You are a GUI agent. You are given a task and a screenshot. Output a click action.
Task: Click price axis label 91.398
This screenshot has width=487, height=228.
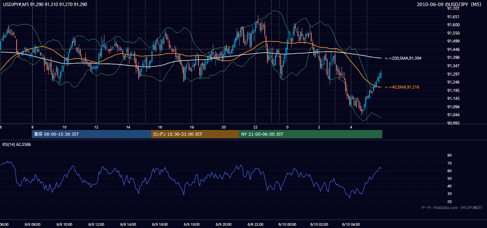coord(453,57)
